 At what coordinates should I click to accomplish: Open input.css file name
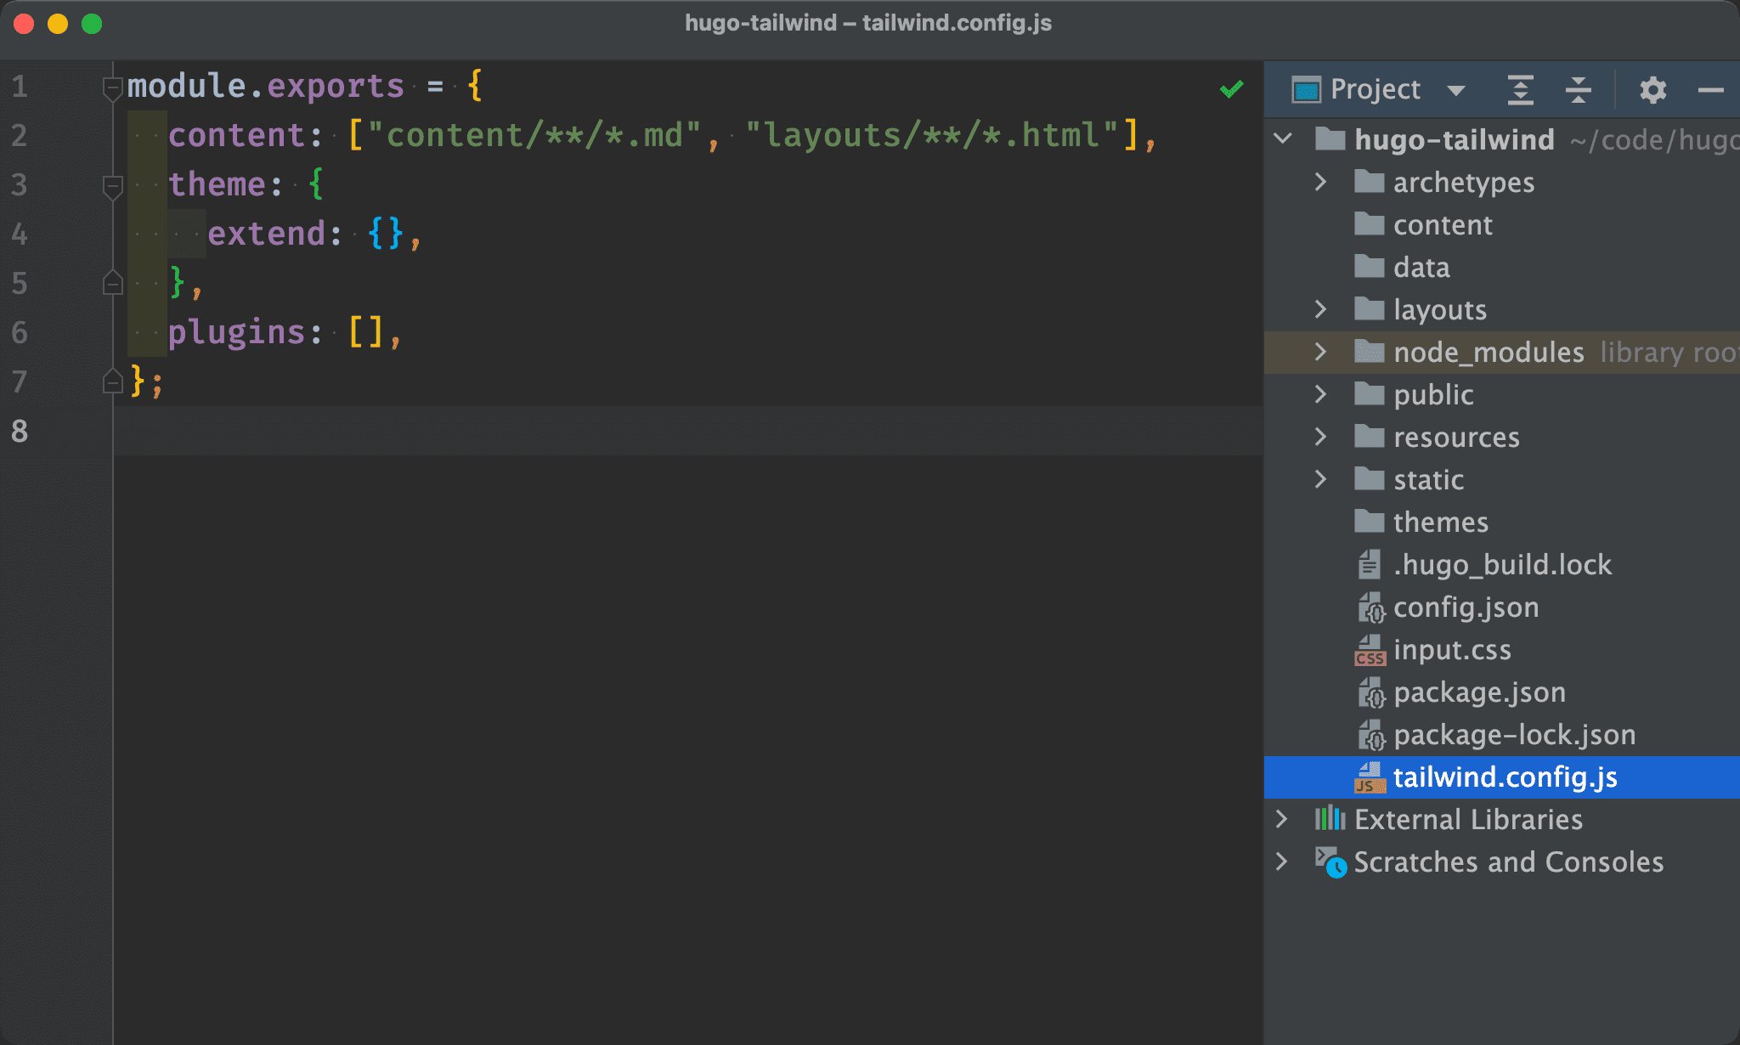point(1452,650)
